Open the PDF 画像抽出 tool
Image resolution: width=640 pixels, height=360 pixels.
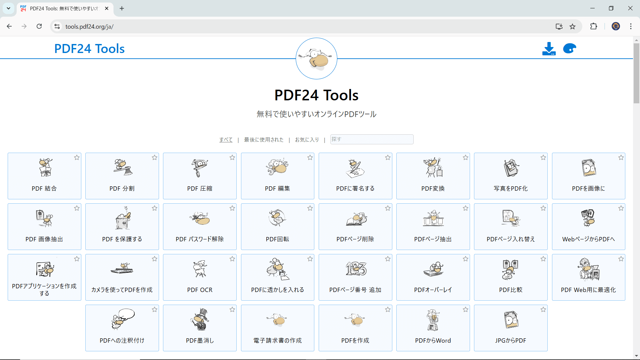coord(44,227)
